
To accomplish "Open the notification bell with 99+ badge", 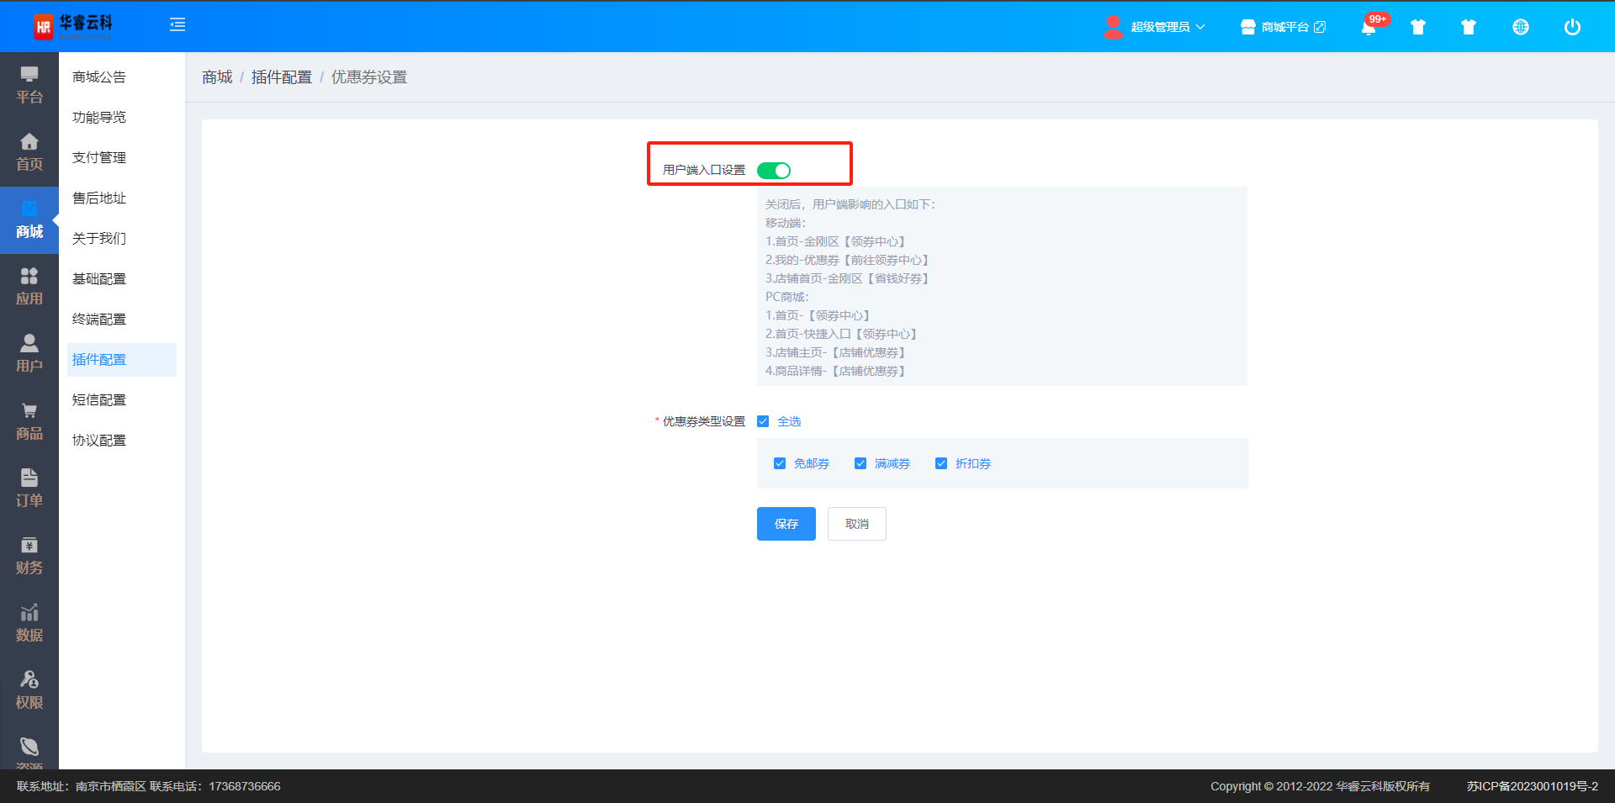I will coord(1369,27).
